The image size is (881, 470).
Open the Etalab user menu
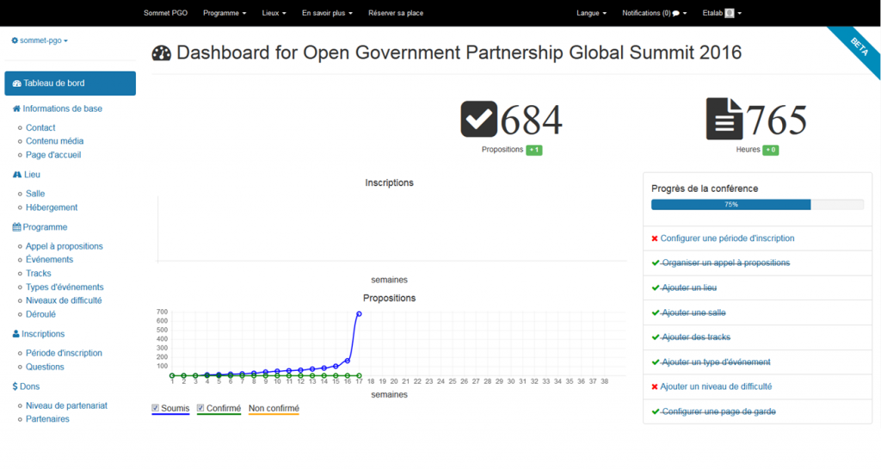pos(722,13)
